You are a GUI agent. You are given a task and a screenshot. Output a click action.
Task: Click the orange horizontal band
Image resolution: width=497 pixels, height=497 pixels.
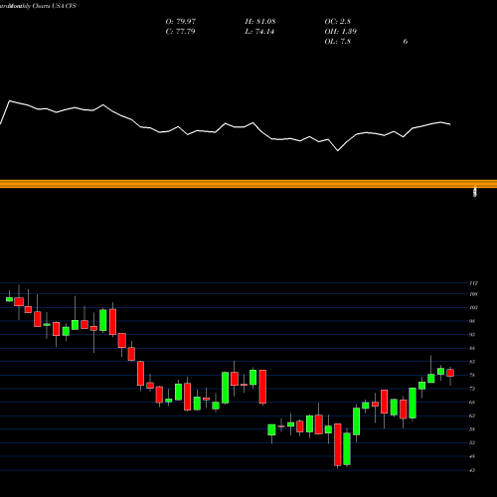248,184
